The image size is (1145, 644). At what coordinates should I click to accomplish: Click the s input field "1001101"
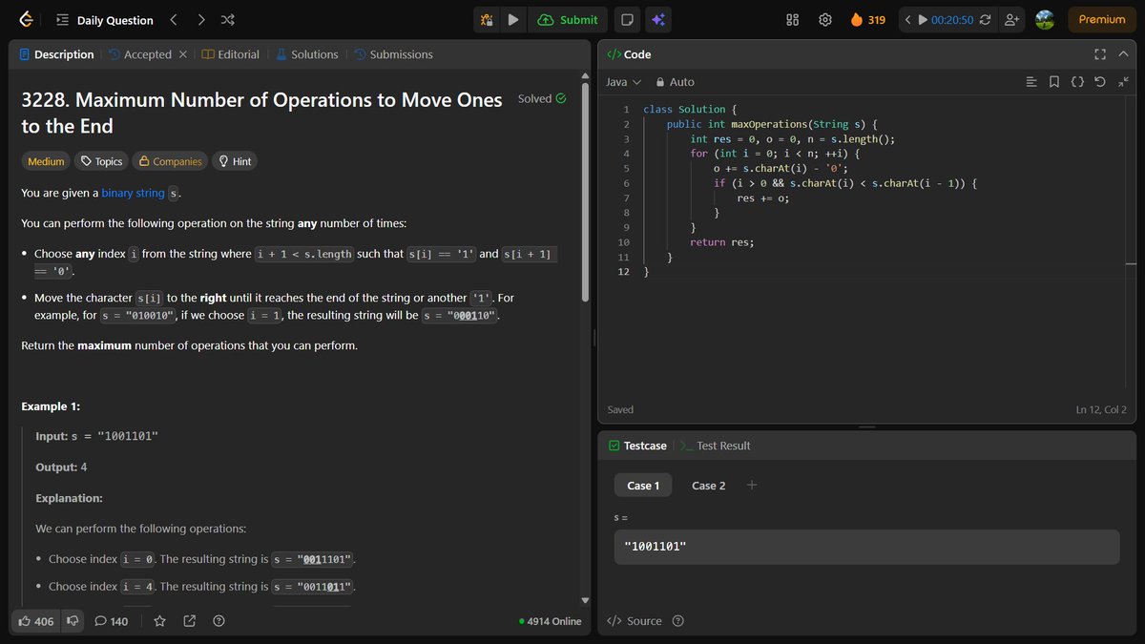click(866, 547)
